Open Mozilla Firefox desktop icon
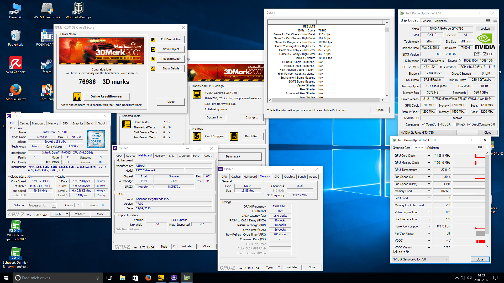 (15, 92)
